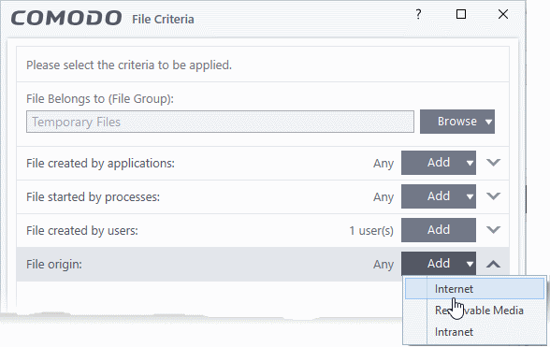
Task: Collapse the File origin section chevron
Action: coord(493,264)
